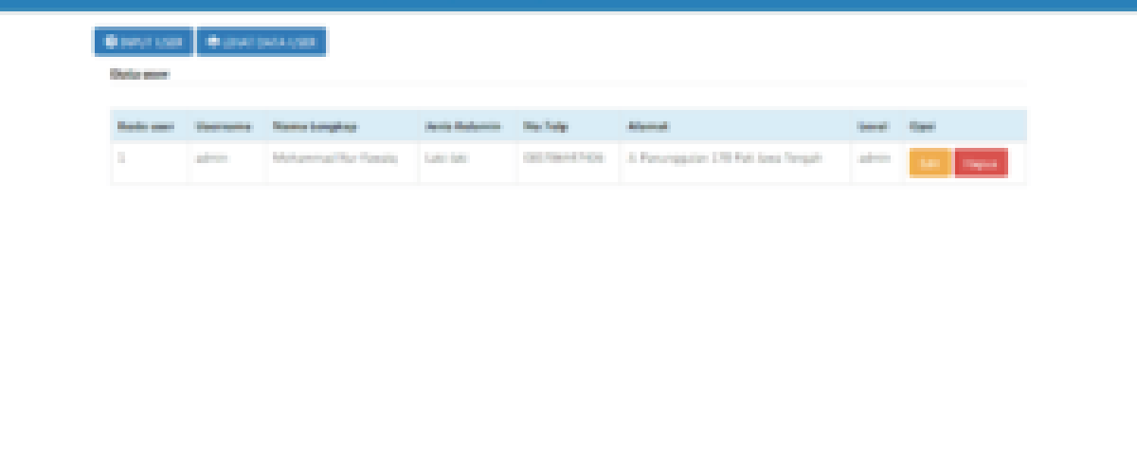Click the icon on Lihat Data User button

(213, 42)
